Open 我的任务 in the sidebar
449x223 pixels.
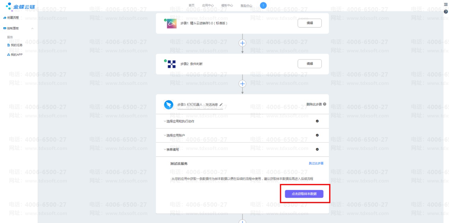(17, 45)
